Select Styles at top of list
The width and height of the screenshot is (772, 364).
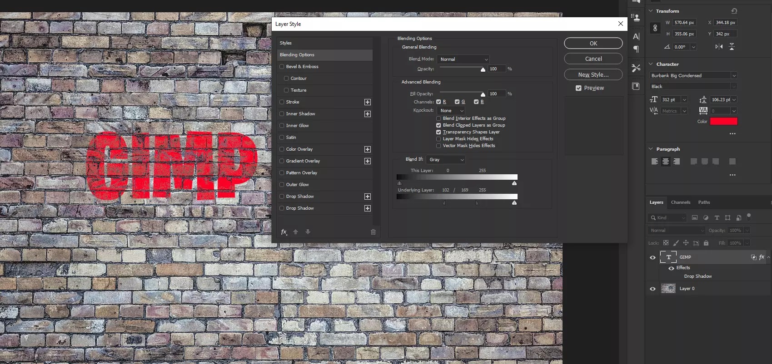(325, 43)
